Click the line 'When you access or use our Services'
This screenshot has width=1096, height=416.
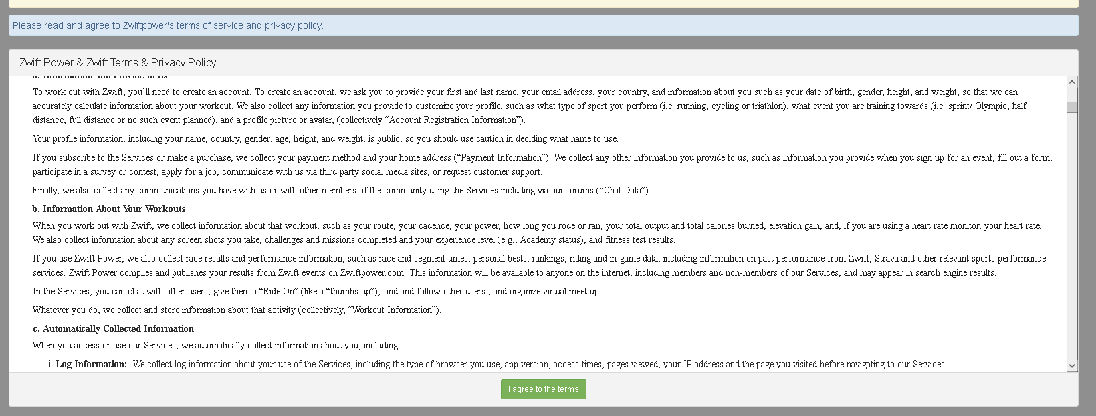point(216,345)
